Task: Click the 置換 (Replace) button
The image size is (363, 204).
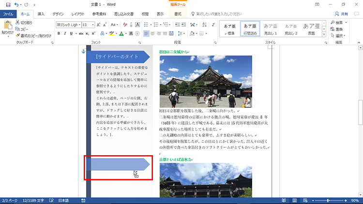Action: tap(339, 29)
